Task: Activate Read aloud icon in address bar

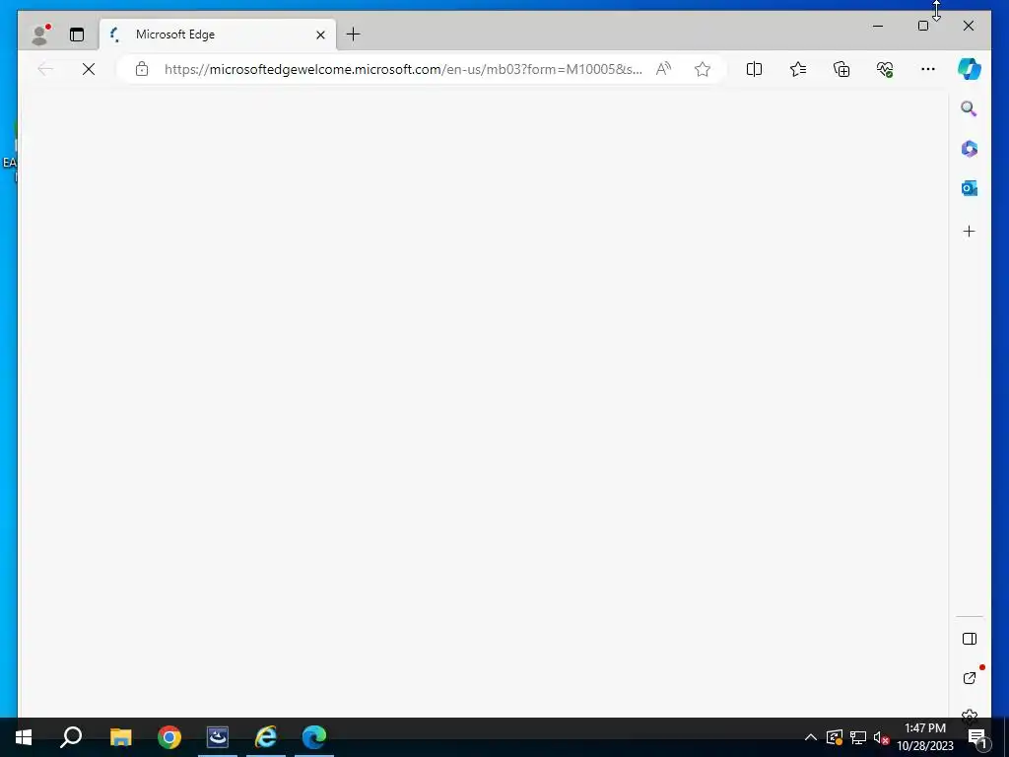Action: pyautogui.click(x=663, y=69)
